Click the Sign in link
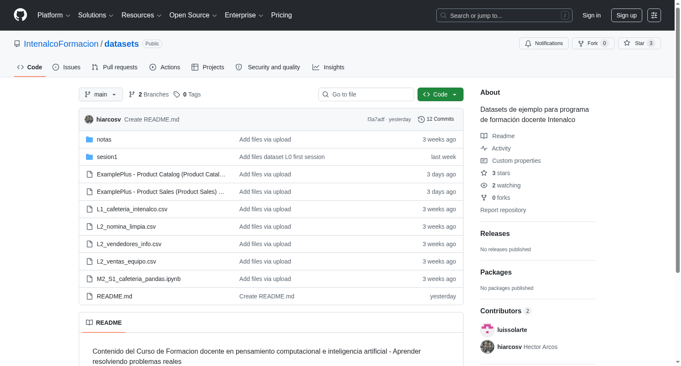The height and width of the screenshot is (366, 681). 592,15
